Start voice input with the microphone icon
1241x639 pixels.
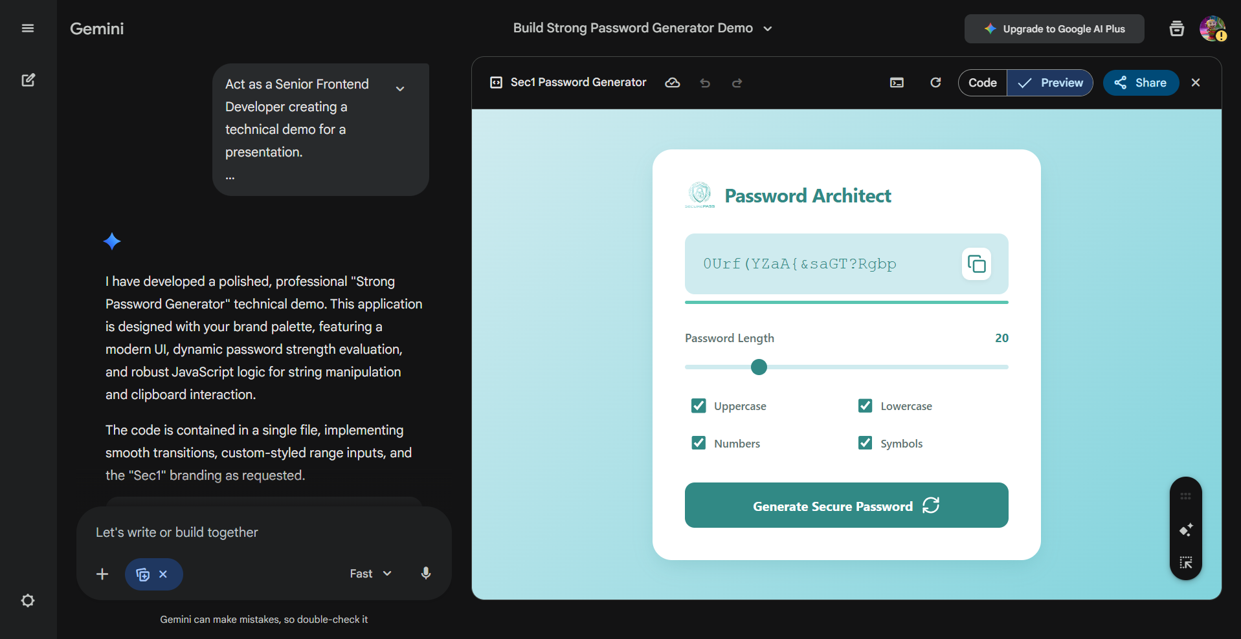point(426,573)
